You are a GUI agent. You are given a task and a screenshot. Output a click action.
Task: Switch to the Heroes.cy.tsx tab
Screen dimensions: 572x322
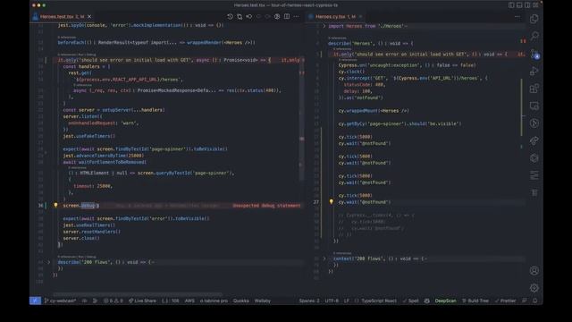(x=335, y=16)
